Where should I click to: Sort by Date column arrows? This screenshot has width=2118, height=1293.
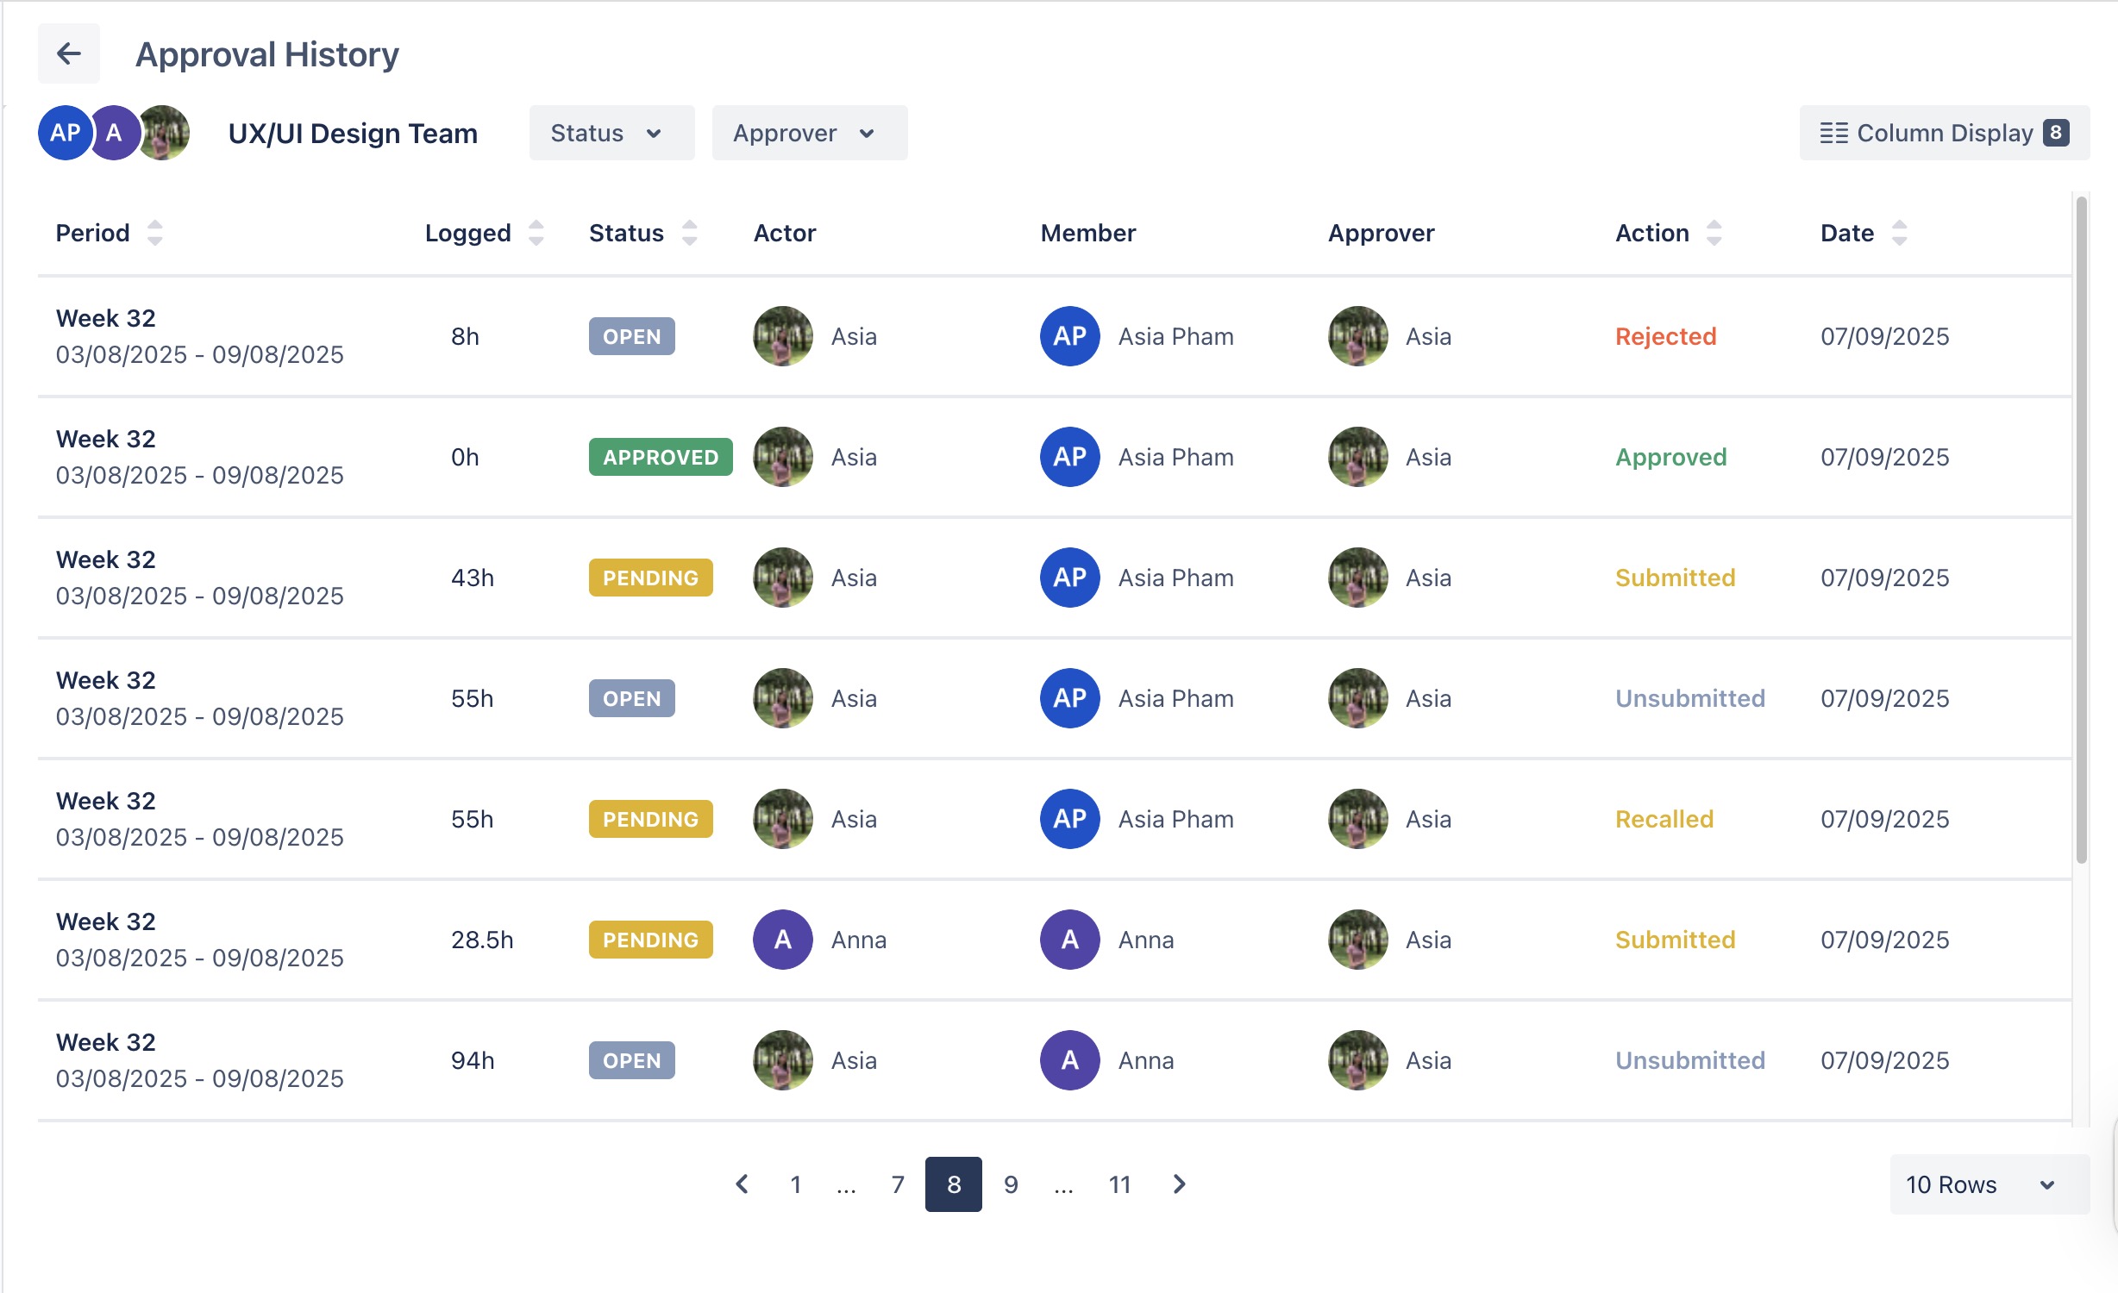[x=1899, y=233]
